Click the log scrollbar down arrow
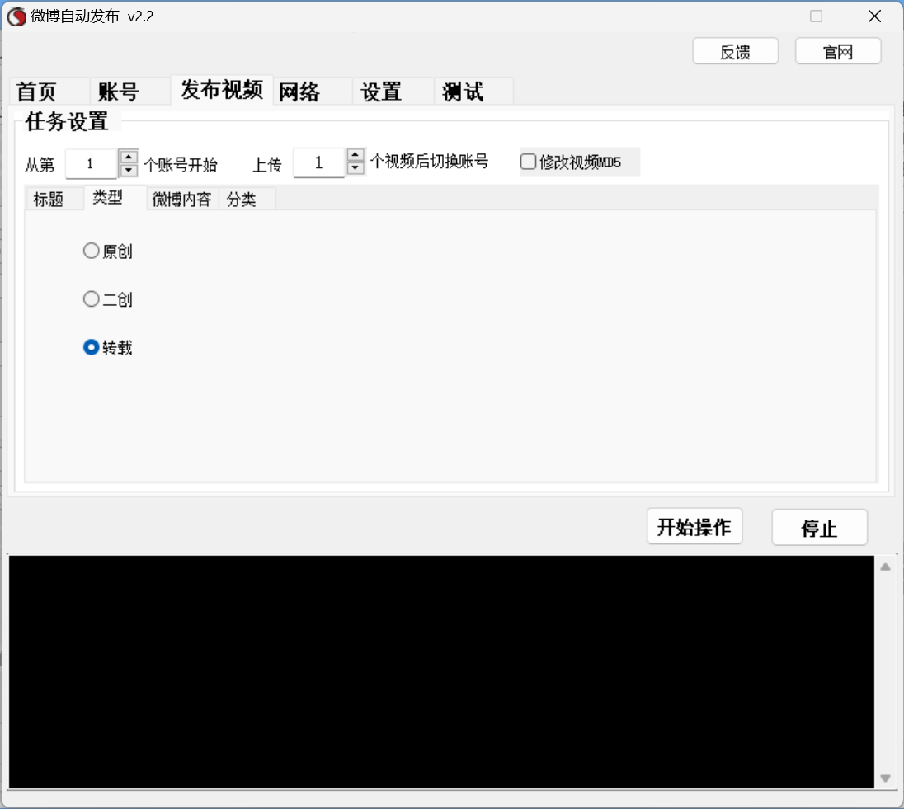Screen dimensions: 904x809 click(886, 778)
